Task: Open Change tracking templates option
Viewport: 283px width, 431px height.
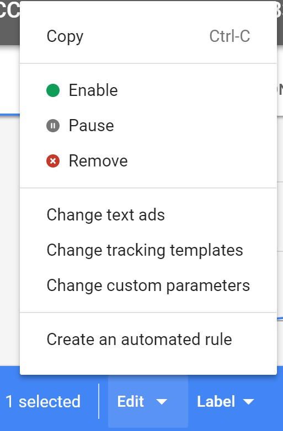Action: point(148,250)
